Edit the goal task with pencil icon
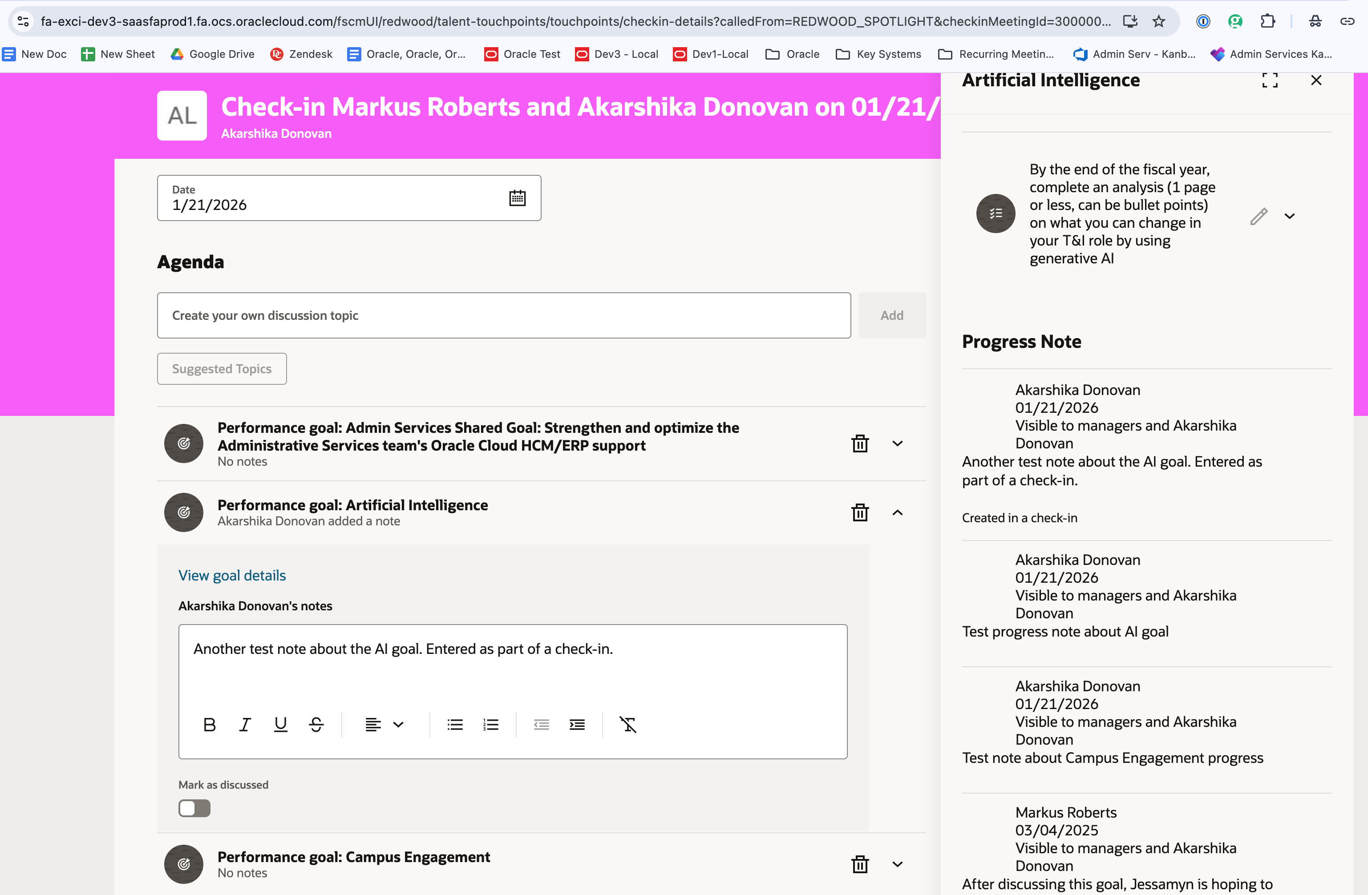This screenshot has height=895, width=1368. pos(1259,216)
